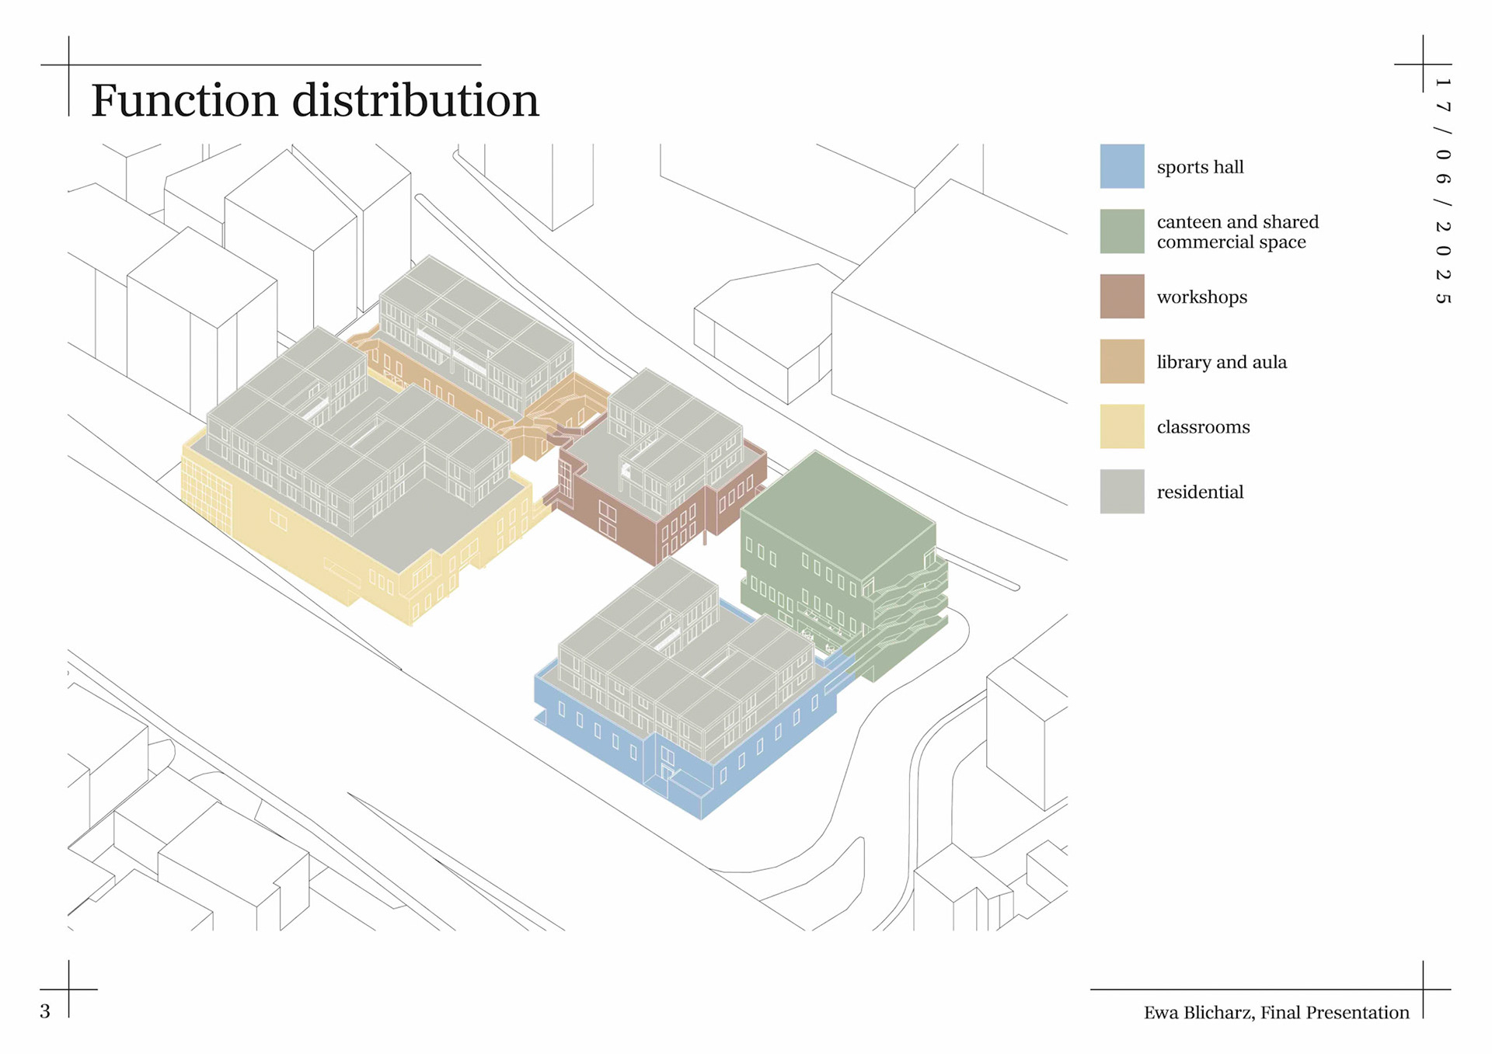The width and height of the screenshot is (1492, 1054).
Task: Click the gray residential legend swatch
Action: click(1121, 492)
